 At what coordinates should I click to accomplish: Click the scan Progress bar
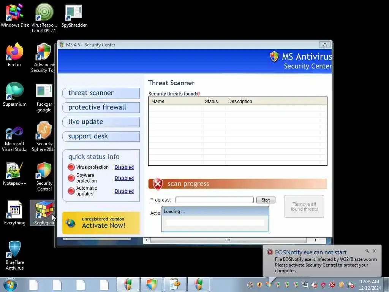coord(214,200)
